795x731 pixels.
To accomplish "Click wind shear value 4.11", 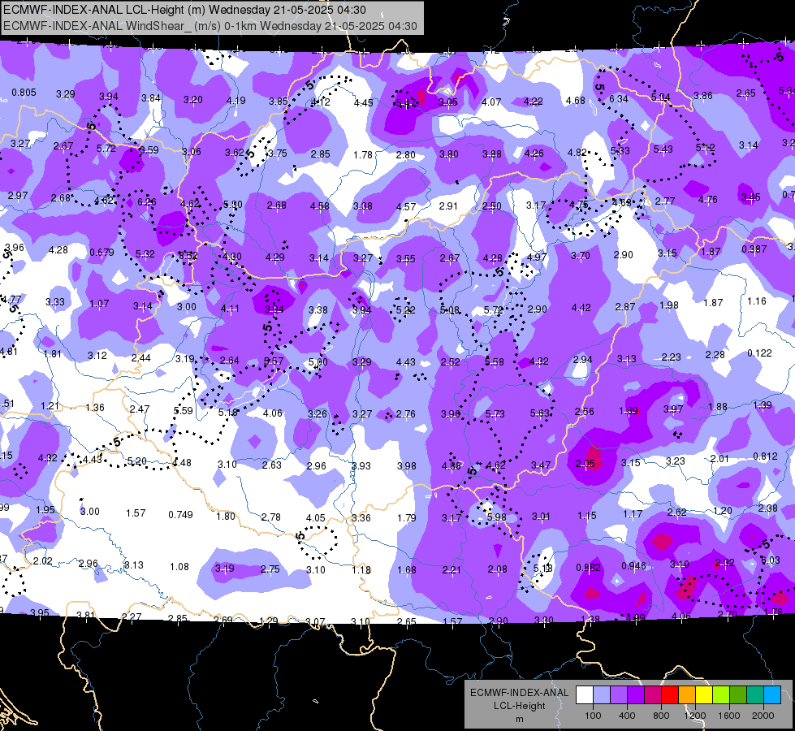I will click(x=230, y=308).
